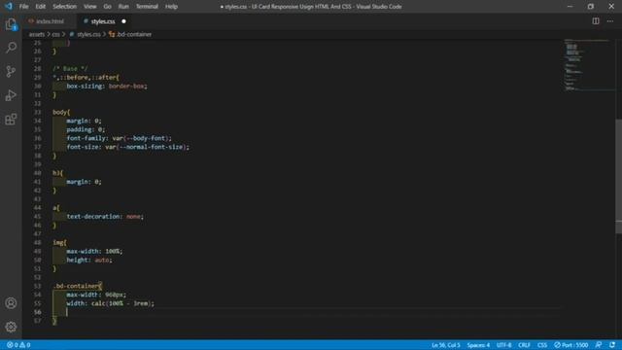Click 'padding: 0;' line in body
The image size is (622, 350).
86,129
